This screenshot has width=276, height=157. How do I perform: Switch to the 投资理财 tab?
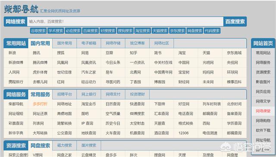[x=137, y=94]
